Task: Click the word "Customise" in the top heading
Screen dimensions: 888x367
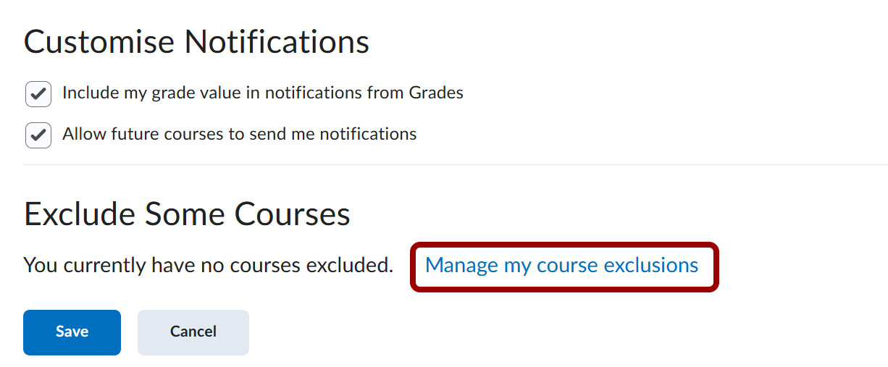Action: point(100,42)
